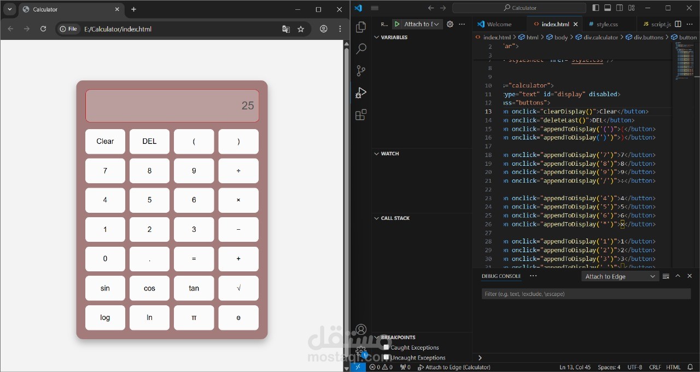Clear the debug console output

click(x=666, y=276)
